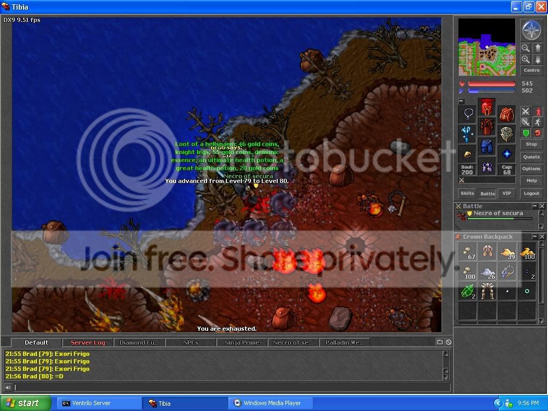The height and width of the screenshot is (411, 548).
Task: Open the Options dialog
Action: 531,169
